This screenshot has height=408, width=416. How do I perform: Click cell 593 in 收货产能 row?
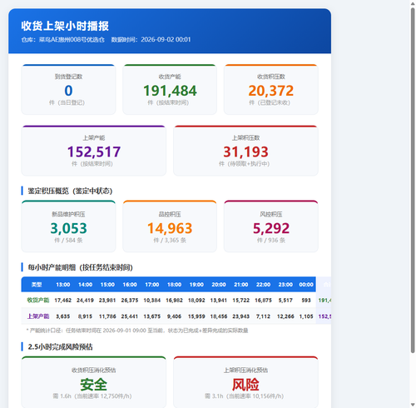(x=306, y=301)
